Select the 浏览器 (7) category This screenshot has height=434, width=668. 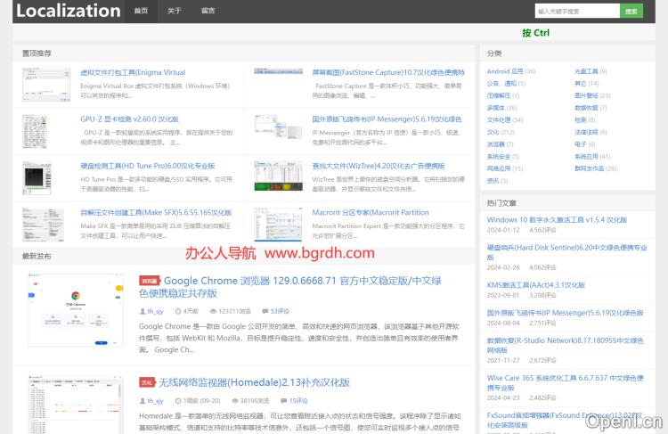[x=496, y=144]
